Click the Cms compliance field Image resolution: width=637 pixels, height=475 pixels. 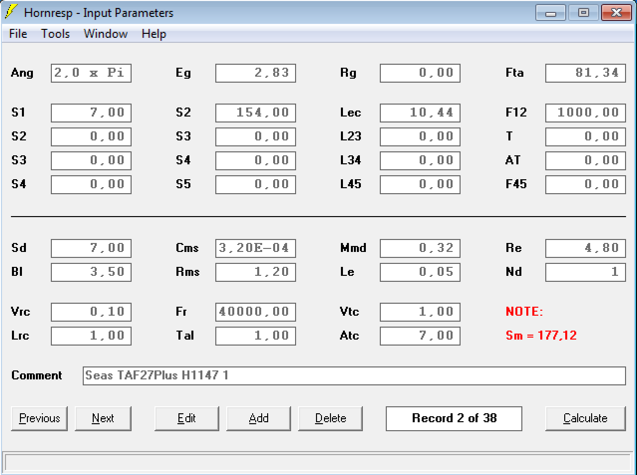(255, 248)
